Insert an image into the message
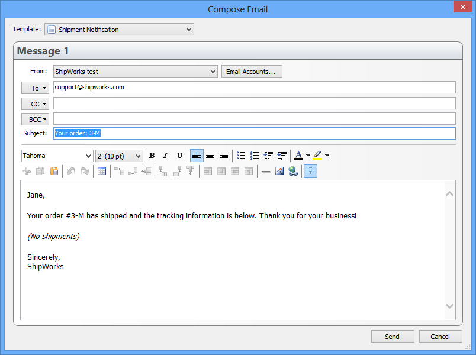The height and width of the screenshot is (355, 476). click(279, 172)
